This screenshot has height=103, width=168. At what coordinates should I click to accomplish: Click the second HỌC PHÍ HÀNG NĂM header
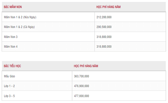coord(86,66)
